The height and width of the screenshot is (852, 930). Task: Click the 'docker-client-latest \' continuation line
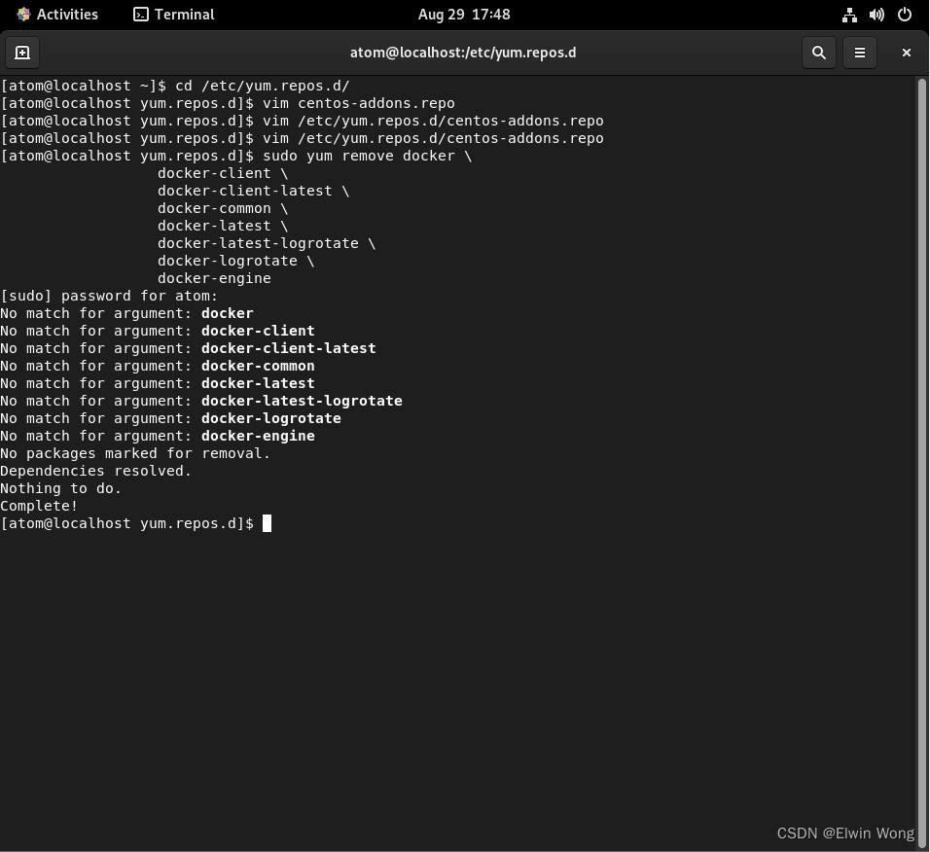coord(253,191)
